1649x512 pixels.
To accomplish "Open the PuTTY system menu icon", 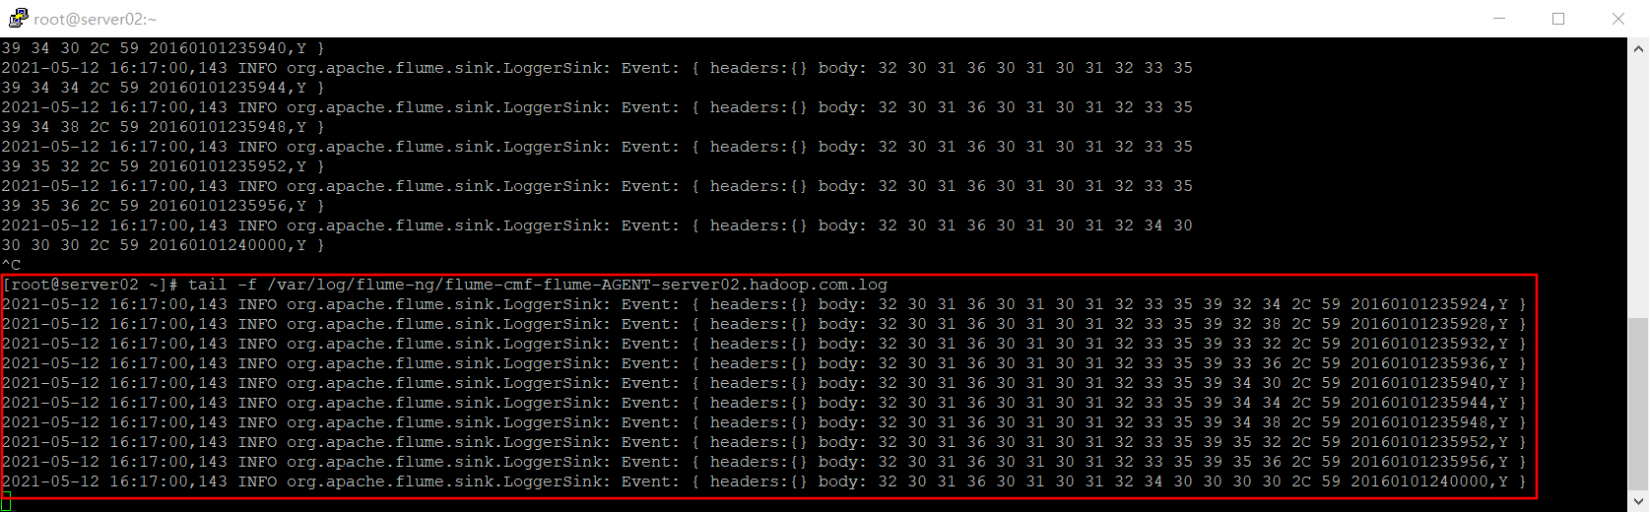I will 17,18.
